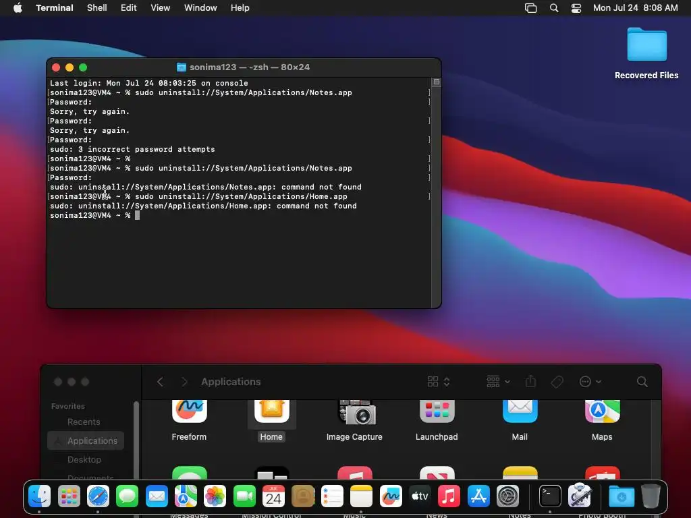This screenshot has width=691, height=518.
Task: Open Messages from the Dock
Action: tap(128, 496)
